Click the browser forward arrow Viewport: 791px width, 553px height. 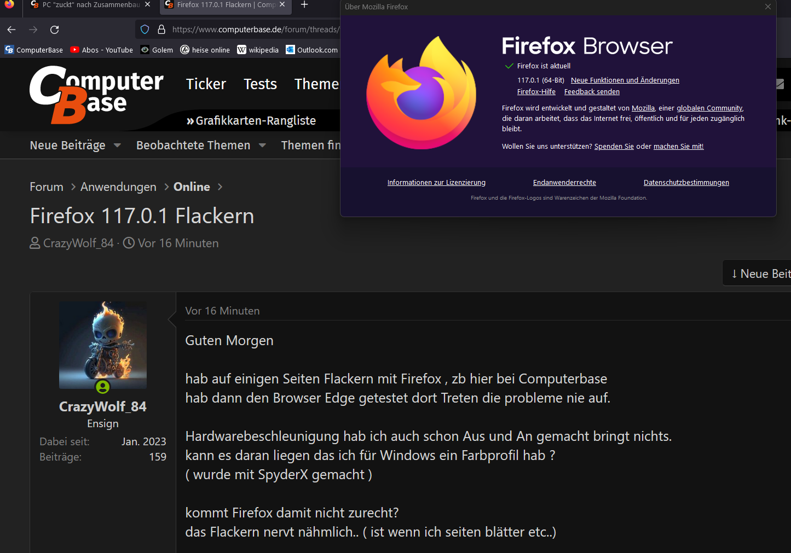33,30
